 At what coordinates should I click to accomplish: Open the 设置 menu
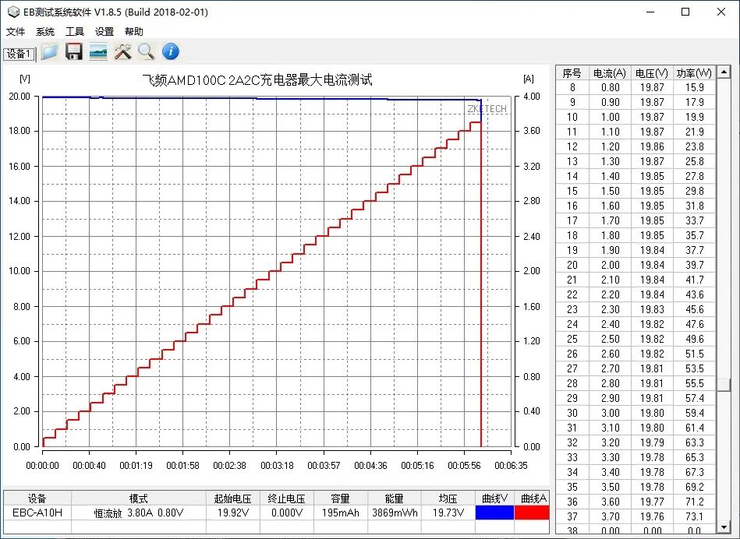104,32
